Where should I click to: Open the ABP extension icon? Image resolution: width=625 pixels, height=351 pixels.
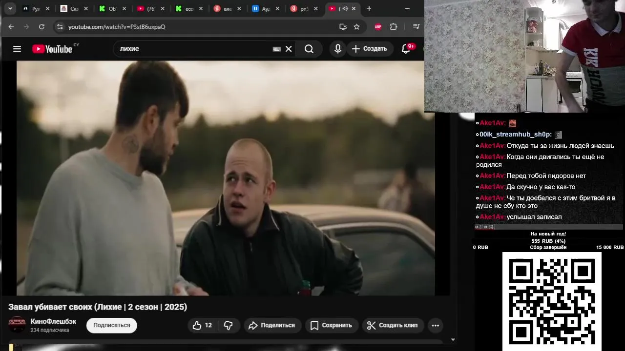tap(378, 27)
